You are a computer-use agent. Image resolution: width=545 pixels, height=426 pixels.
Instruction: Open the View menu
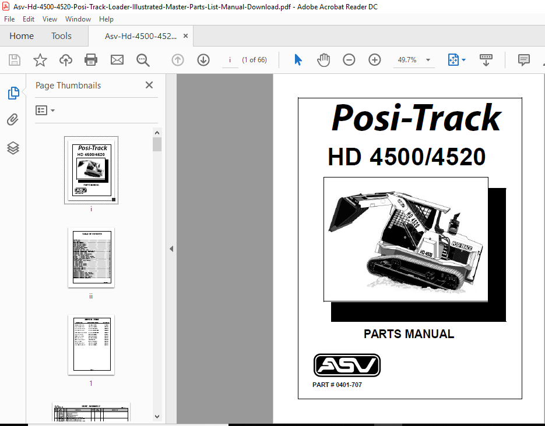[50, 19]
